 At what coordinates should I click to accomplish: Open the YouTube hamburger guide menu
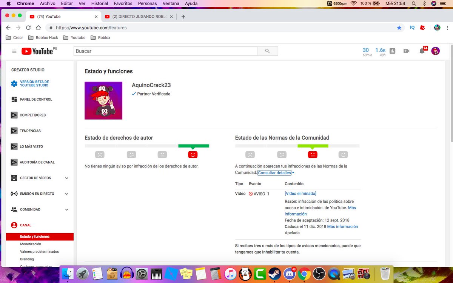point(14,51)
